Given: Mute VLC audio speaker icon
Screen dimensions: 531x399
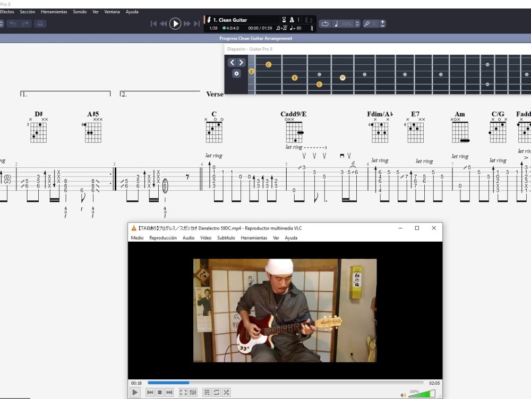Looking at the screenshot, I should [x=403, y=395].
